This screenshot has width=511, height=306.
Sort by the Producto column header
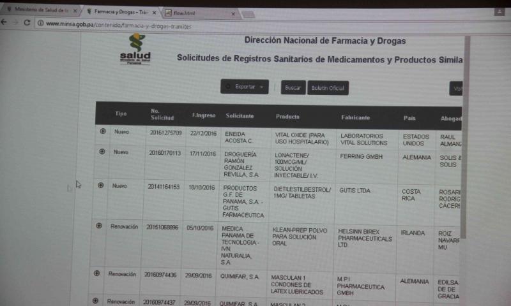287,117
